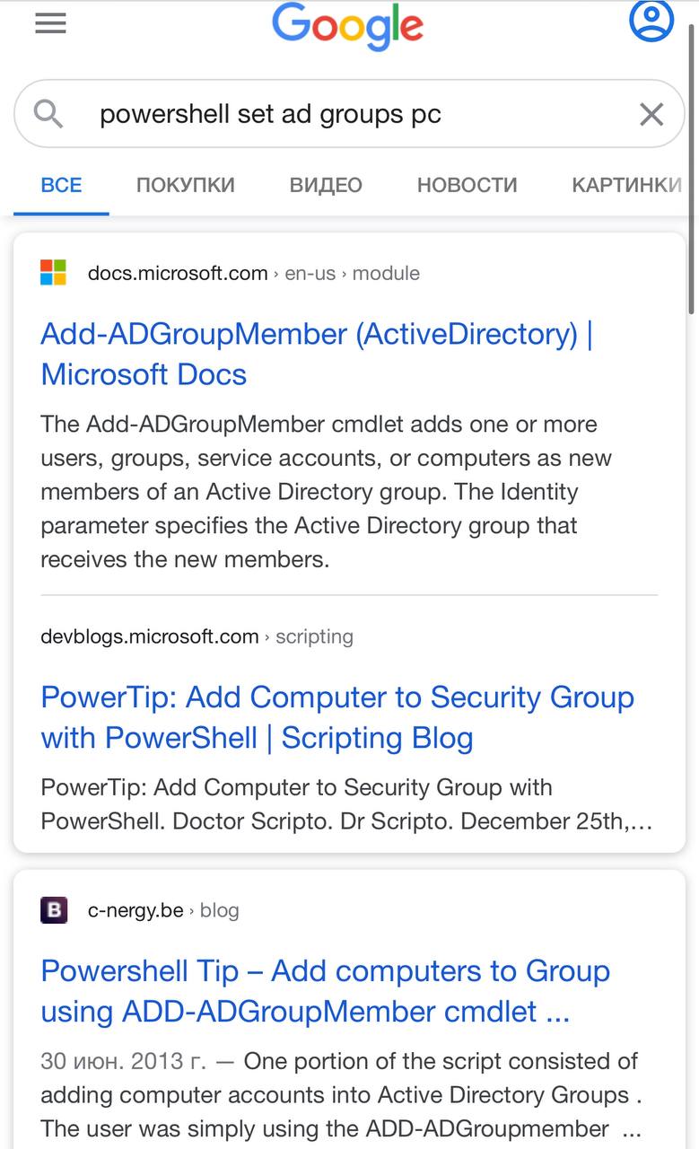Viewport: 699px width, 1149px height.
Task: Open PowerTip Add Computer to Security Group link
Action: pyautogui.click(x=337, y=717)
